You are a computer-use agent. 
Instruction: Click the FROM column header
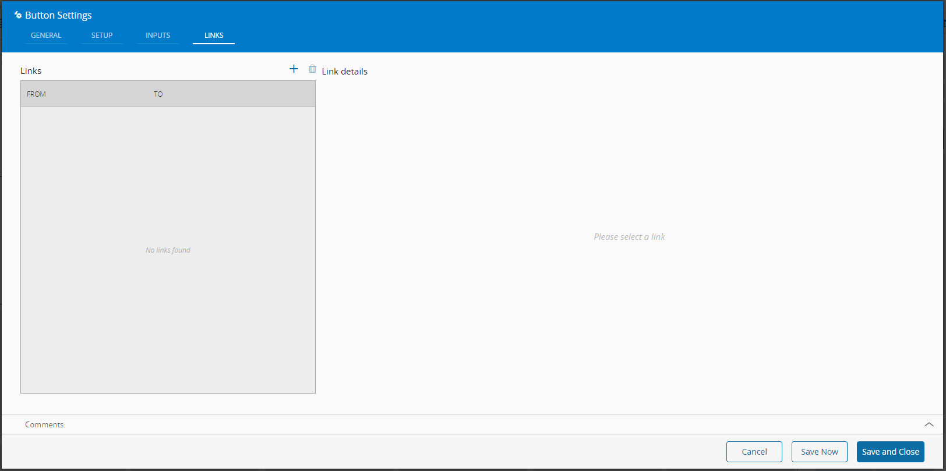click(36, 94)
